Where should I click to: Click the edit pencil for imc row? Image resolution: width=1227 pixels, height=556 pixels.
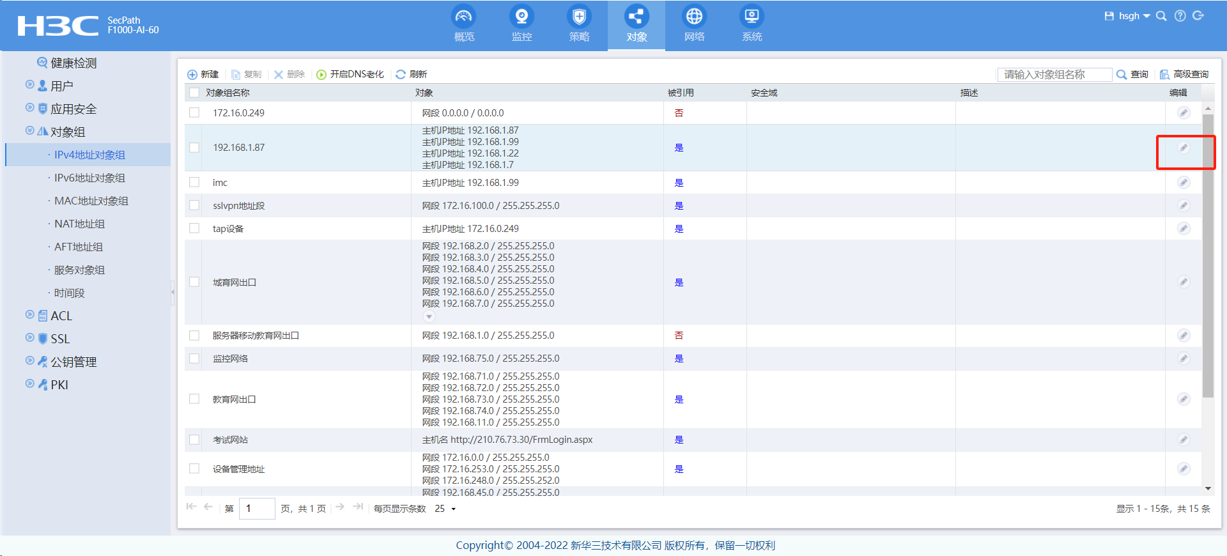pyautogui.click(x=1184, y=183)
